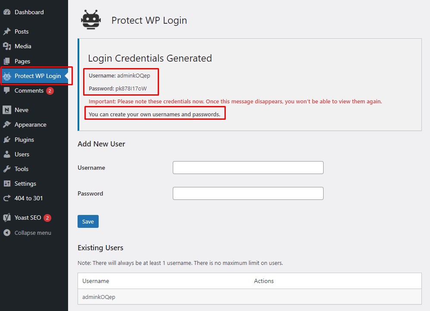Click the Tools wrench icon
The height and width of the screenshot is (311, 430).
(7, 169)
